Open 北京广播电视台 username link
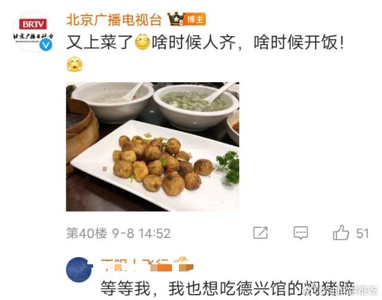 coord(114,20)
